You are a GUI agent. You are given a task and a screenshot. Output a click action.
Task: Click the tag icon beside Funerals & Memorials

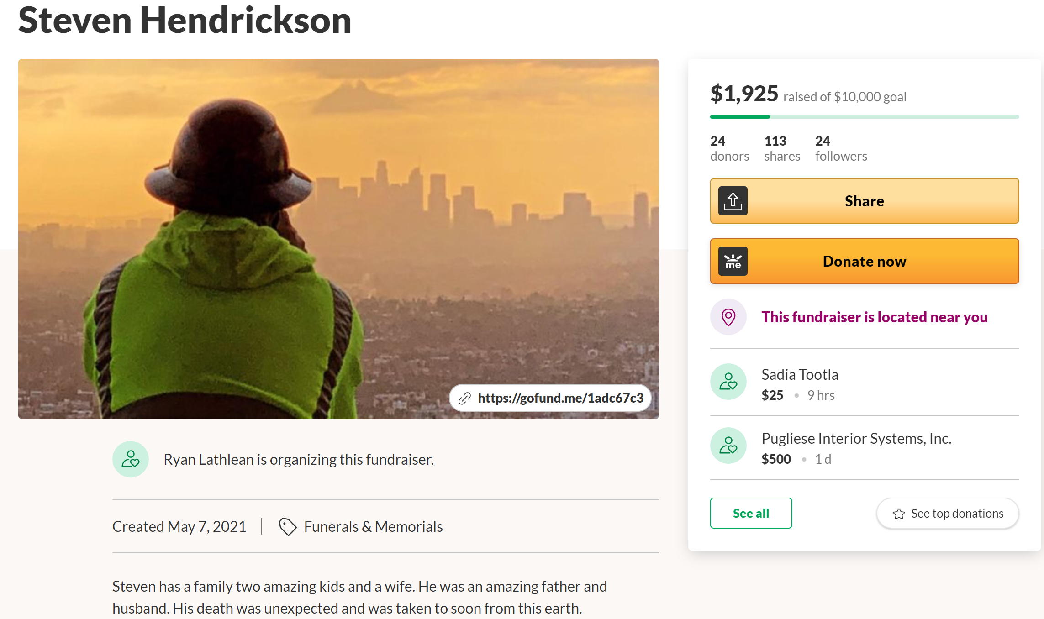[288, 527]
